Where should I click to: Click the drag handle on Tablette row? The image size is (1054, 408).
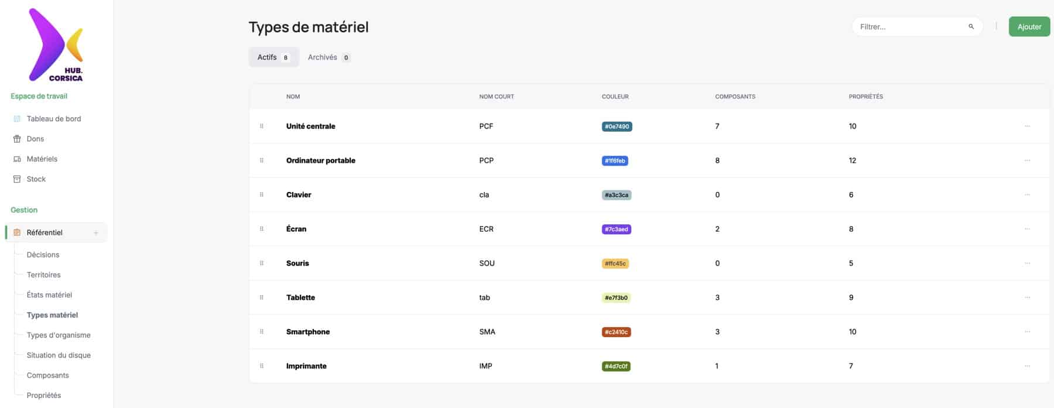(262, 297)
